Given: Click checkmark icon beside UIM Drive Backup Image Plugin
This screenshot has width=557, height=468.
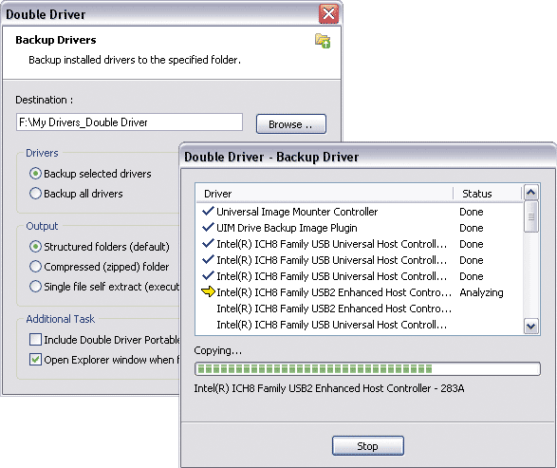Looking at the screenshot, I should coord(208,227).
